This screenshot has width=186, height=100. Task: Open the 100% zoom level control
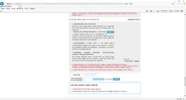click(180, 99)
